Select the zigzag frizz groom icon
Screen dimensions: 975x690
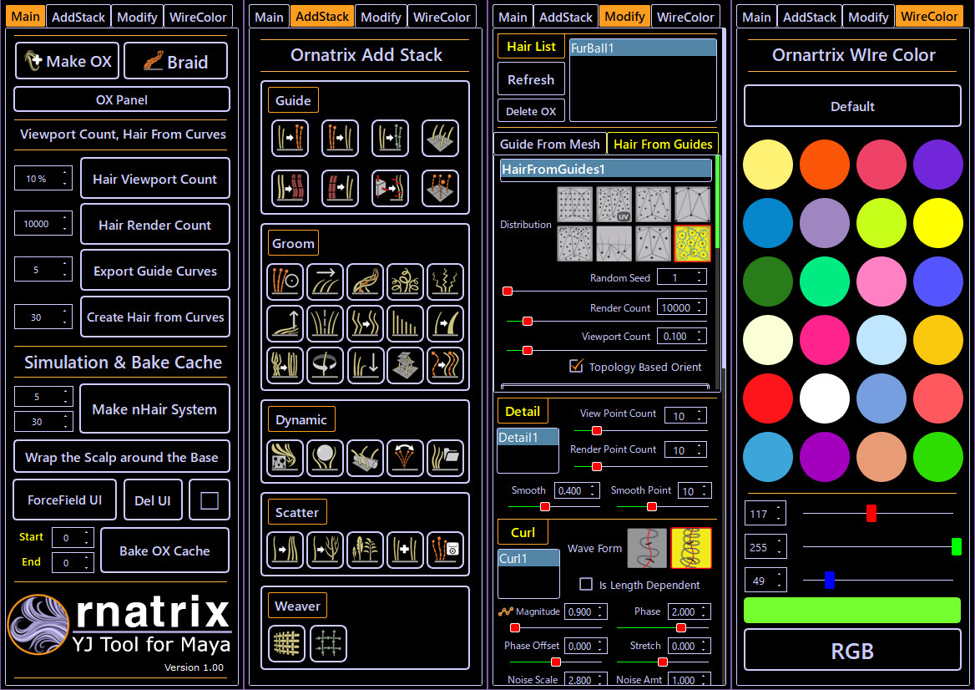[x=445, y=282]
